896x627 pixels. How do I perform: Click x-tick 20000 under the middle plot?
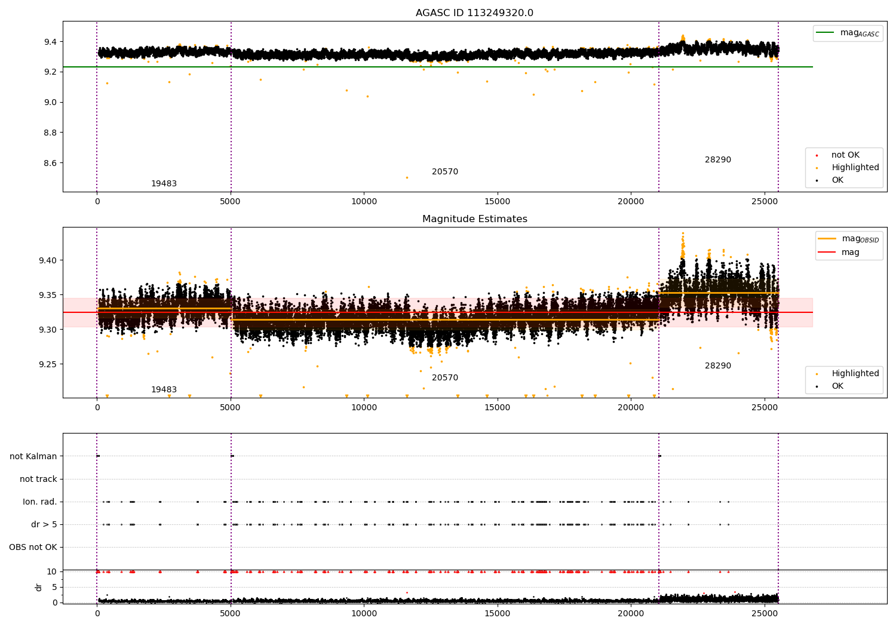click(x=631, y=408)
